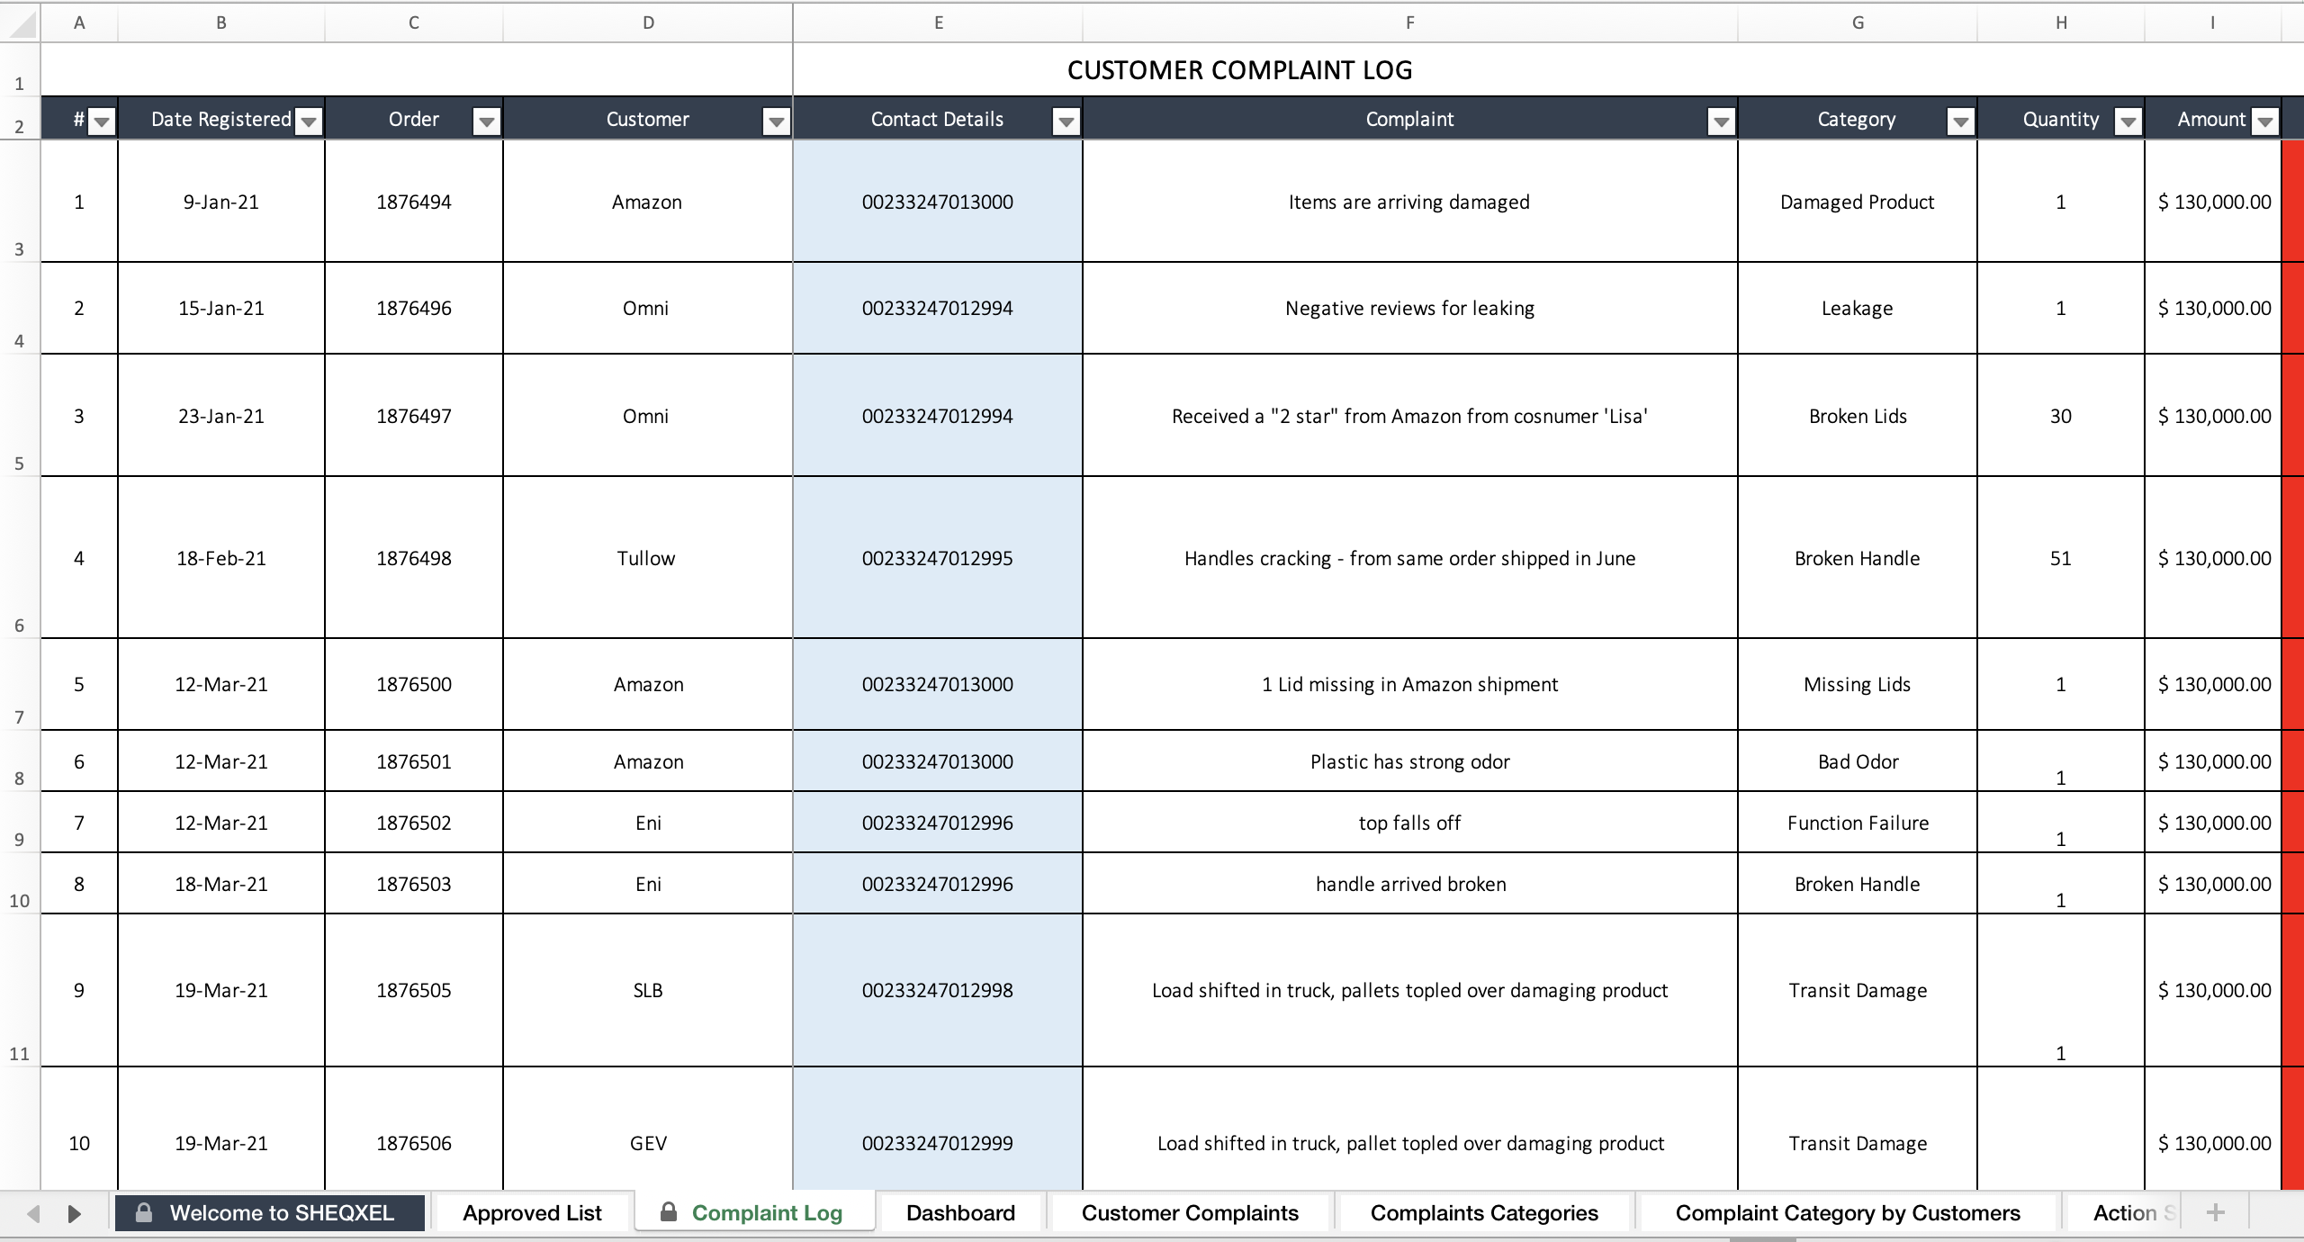Select category cell Leakage
The width and height of the screenshot is (2304, 1242).
[x=1858, y=308]
